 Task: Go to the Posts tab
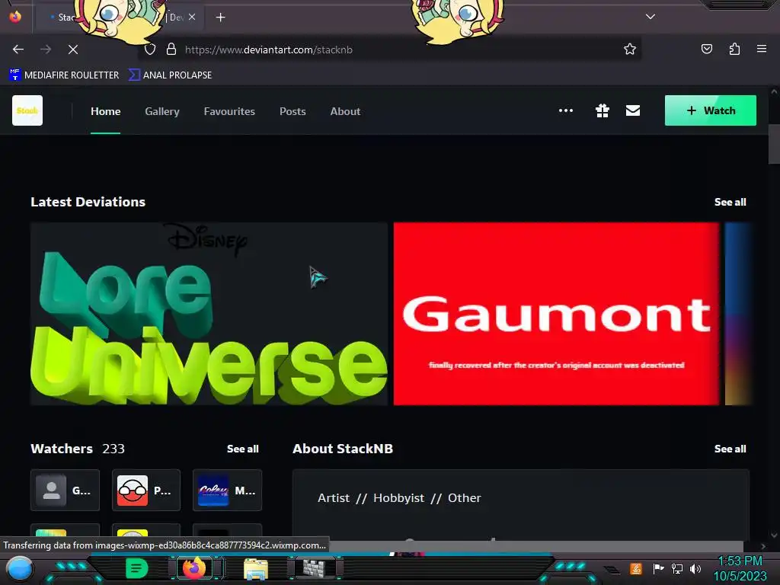tap(292, 111)
